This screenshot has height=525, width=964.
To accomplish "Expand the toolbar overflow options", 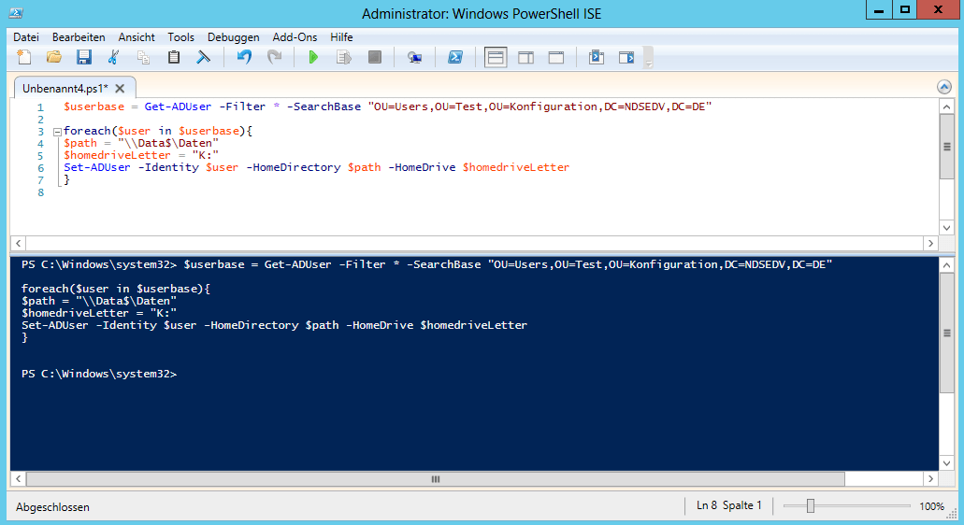I will 647,59.
